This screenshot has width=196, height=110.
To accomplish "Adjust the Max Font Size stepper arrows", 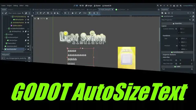I will click(192, 64).
